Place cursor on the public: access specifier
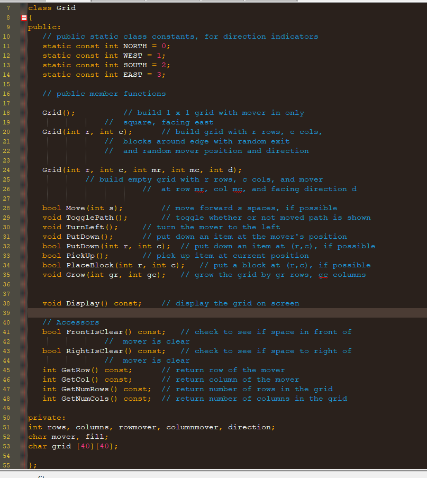Screen dimensions: 427x478 pos(44,26)
